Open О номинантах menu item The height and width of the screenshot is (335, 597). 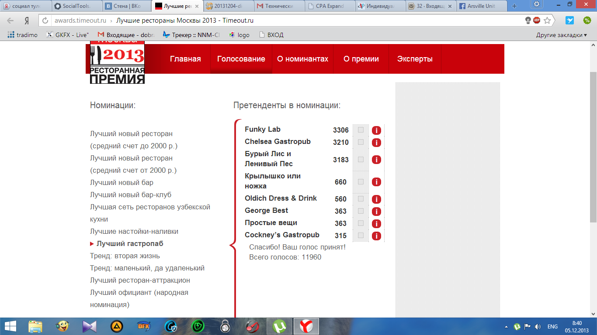[x=302, y=59]
